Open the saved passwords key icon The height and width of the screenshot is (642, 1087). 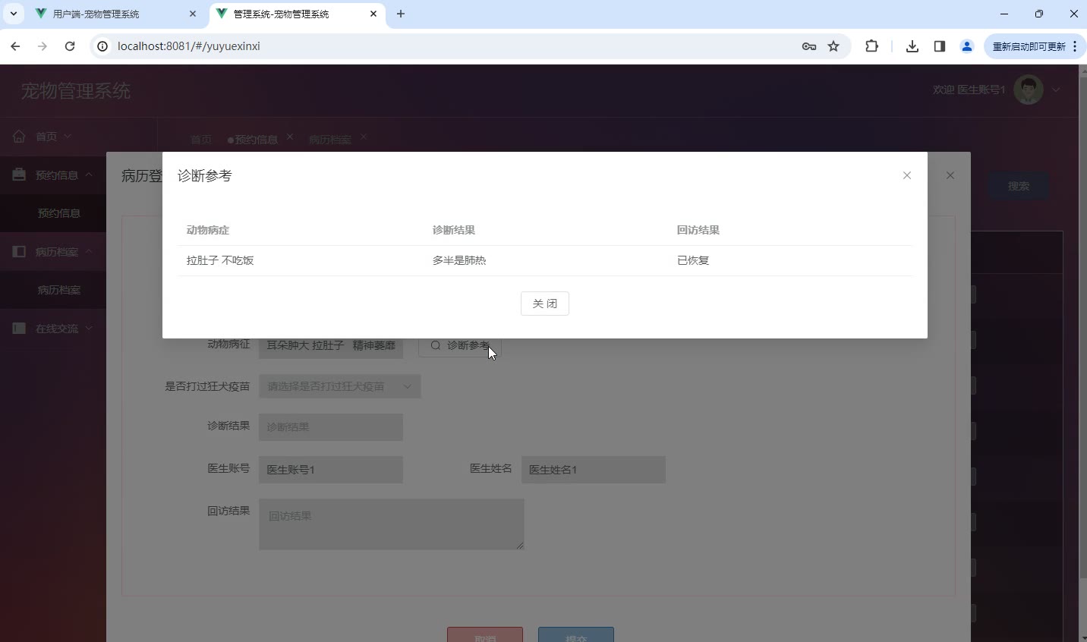click(x=809, y=46)
